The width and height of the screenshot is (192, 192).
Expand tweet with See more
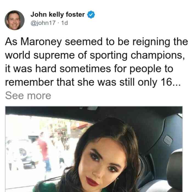(x=28, y=96)
